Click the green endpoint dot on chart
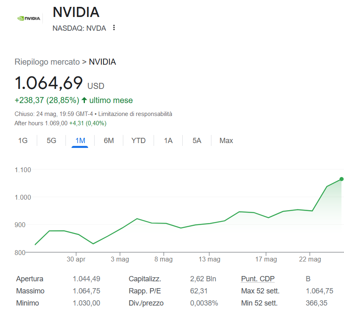 [x=342, y=179]
